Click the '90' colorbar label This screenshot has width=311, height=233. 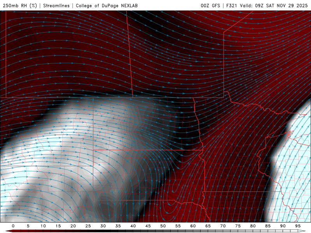(x=283, y=226)
